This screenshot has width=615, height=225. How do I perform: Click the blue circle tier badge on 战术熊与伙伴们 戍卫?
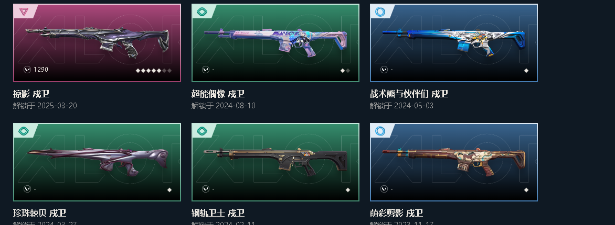380,12
